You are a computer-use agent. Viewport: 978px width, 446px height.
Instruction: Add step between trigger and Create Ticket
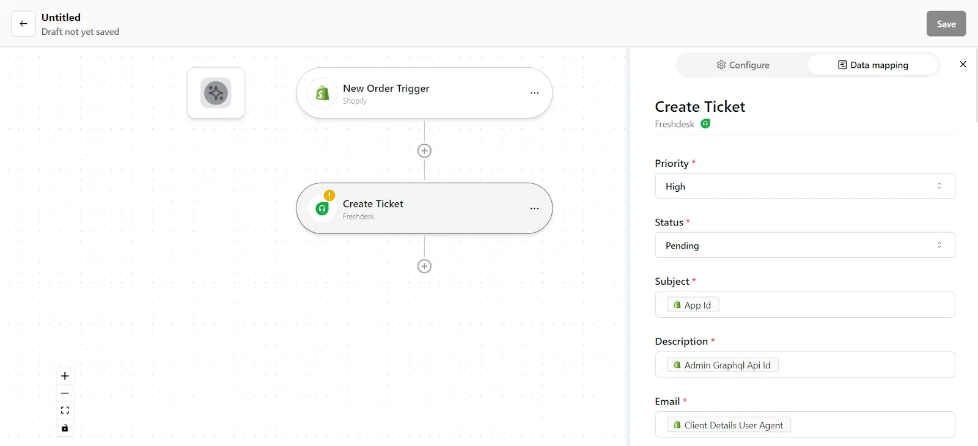pyautogui.click(x=424, y=151)
